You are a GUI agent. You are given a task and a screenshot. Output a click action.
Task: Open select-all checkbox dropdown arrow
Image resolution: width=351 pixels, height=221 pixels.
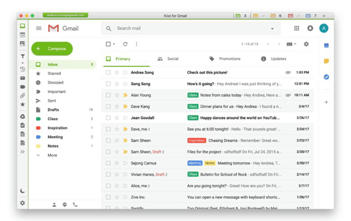114,44
